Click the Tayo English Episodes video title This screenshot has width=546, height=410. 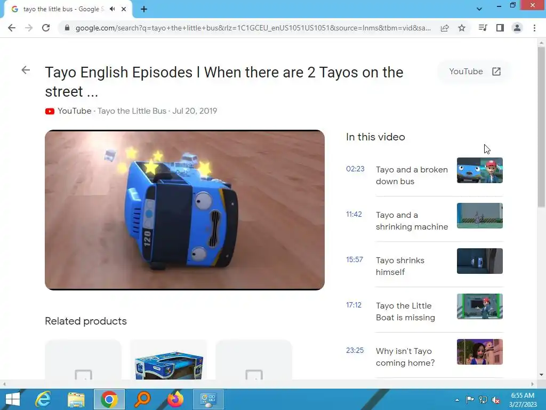coord(224,82)
